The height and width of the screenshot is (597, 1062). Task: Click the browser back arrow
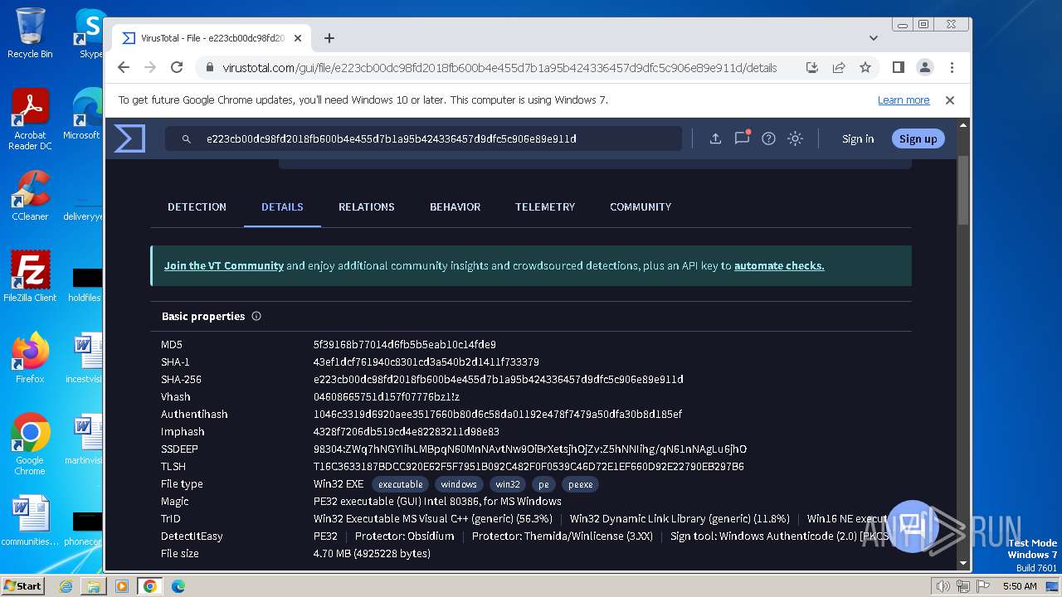click(124, 68)
